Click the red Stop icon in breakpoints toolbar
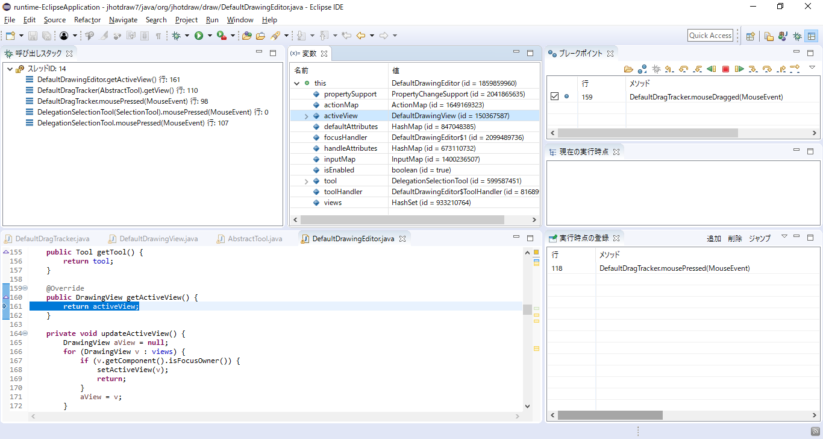 tap(725, 69)
